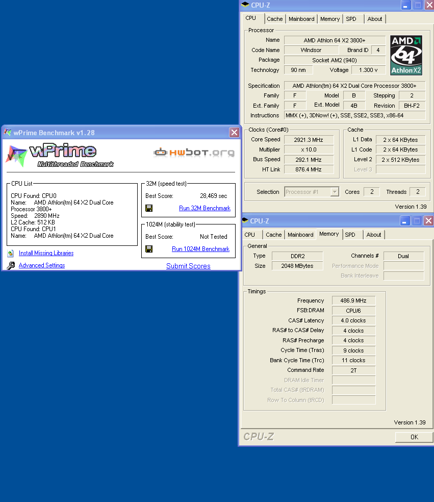The height and width of the screenshot is (502, 434).
Task: Minimize the lower CPU-Z window
Action: (x=404, y=220)
